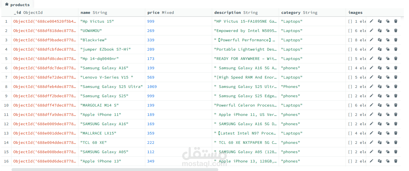
Task: Click the home icon beside products
Action: (x=7, y=4)
